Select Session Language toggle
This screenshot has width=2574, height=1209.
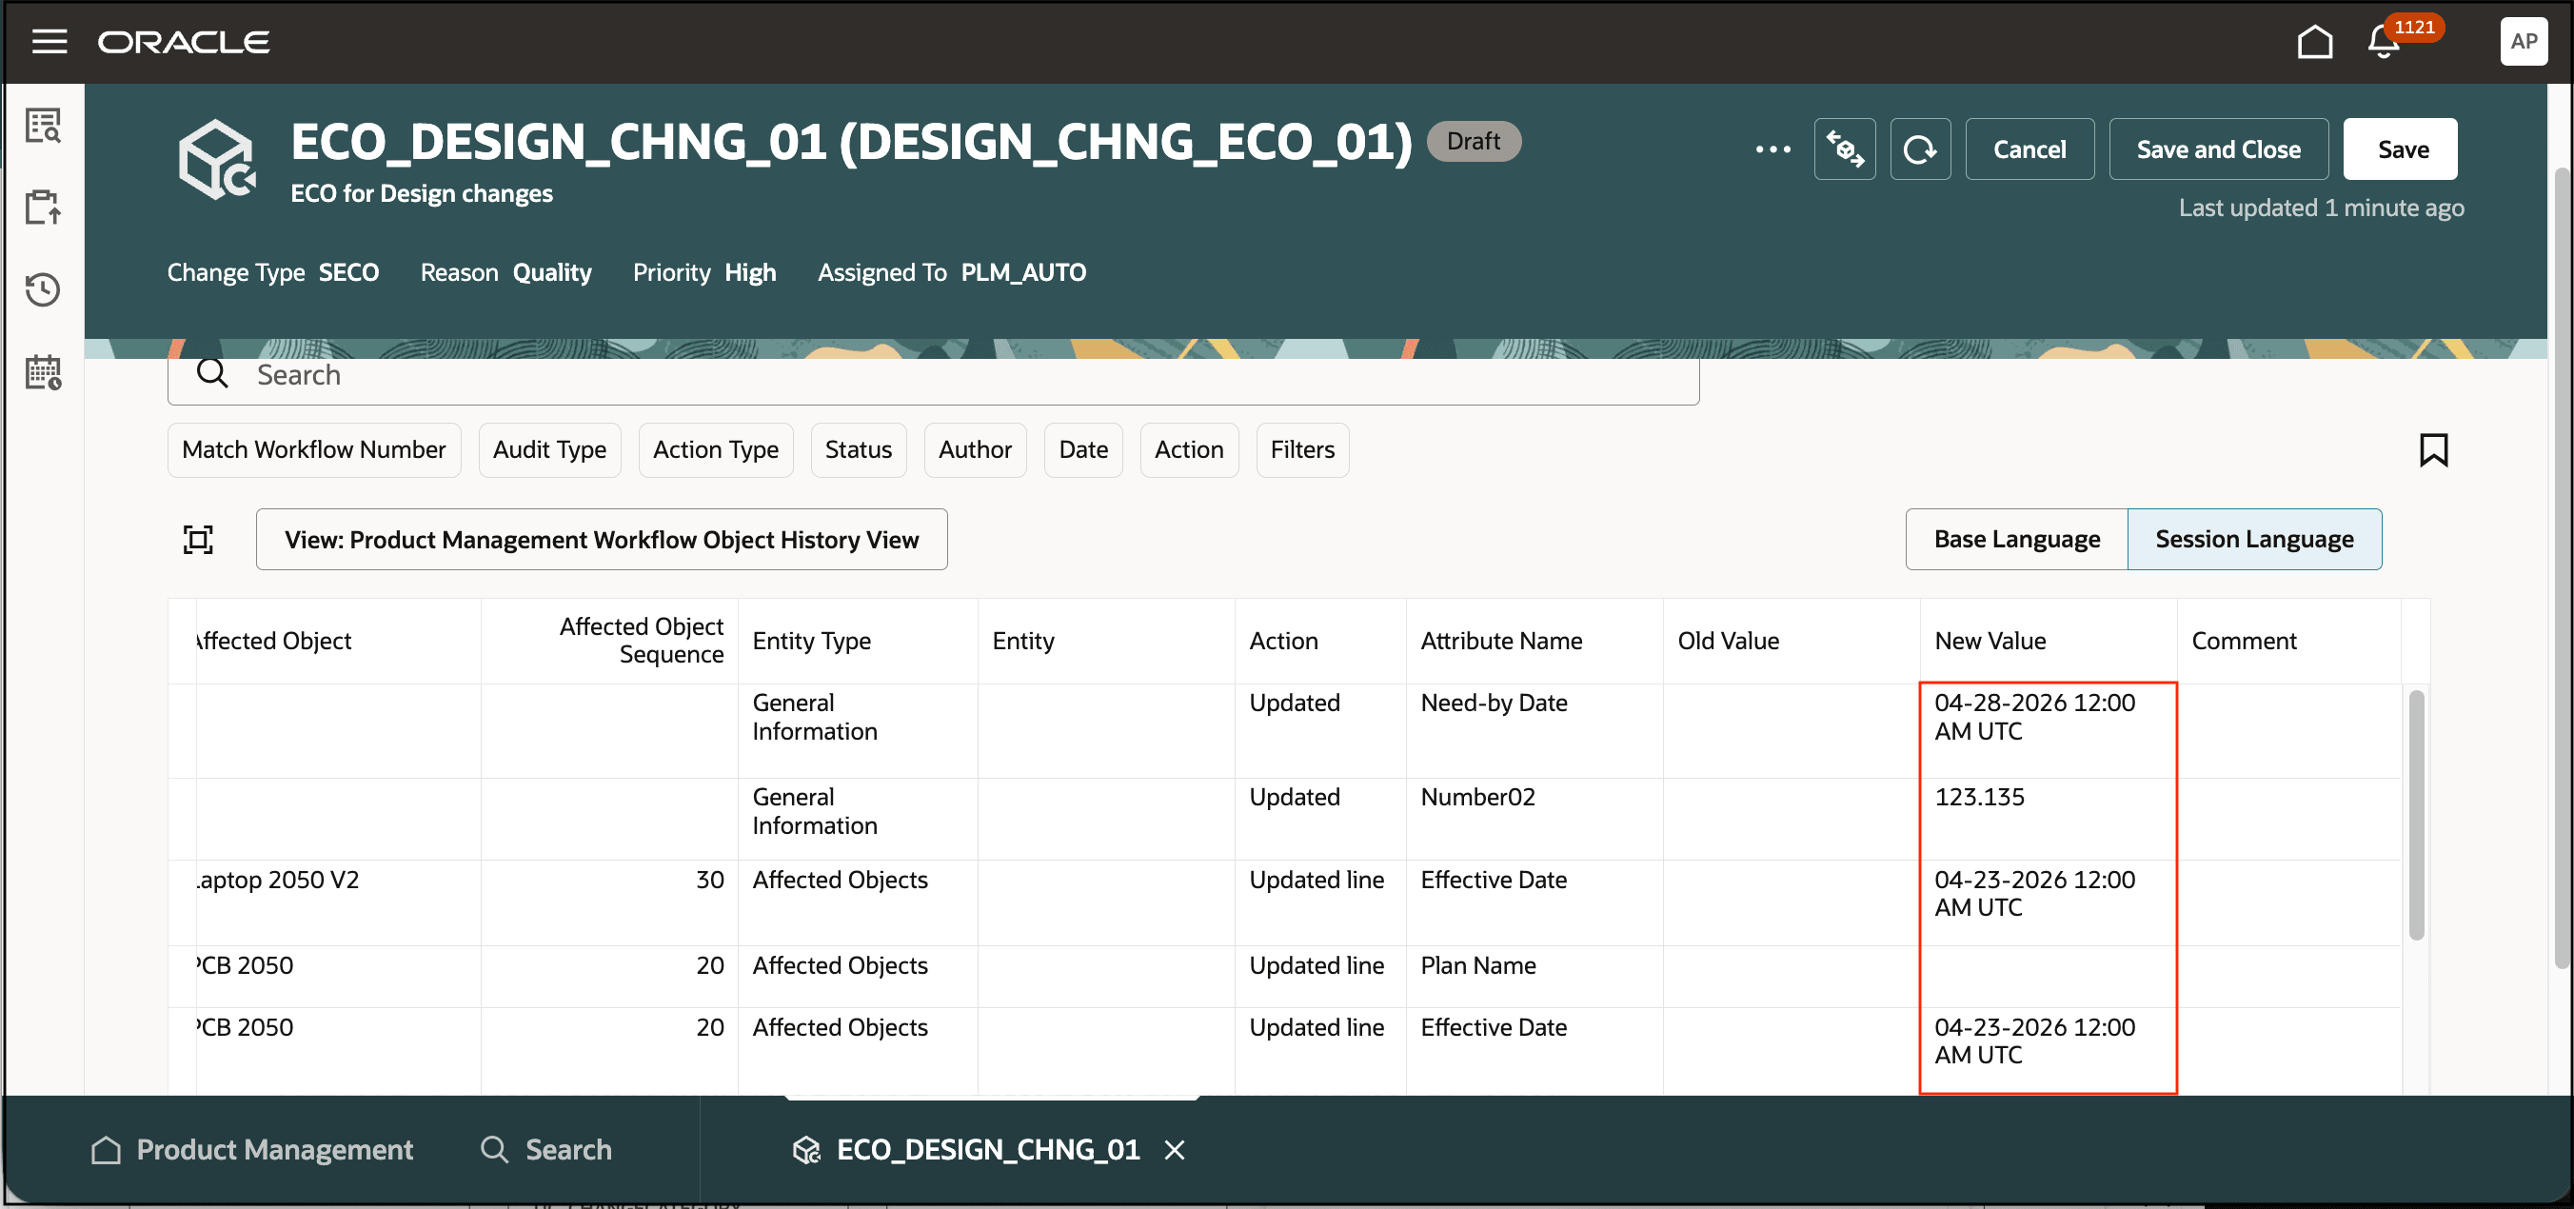tap(2253, 540)
